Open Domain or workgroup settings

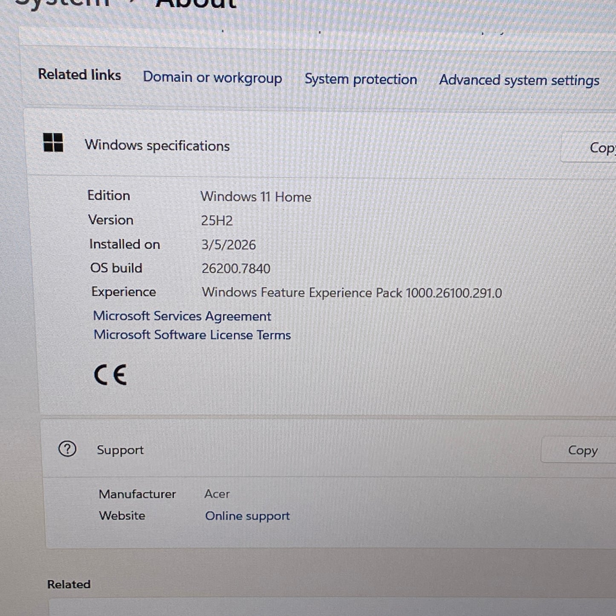pos(212,78)
